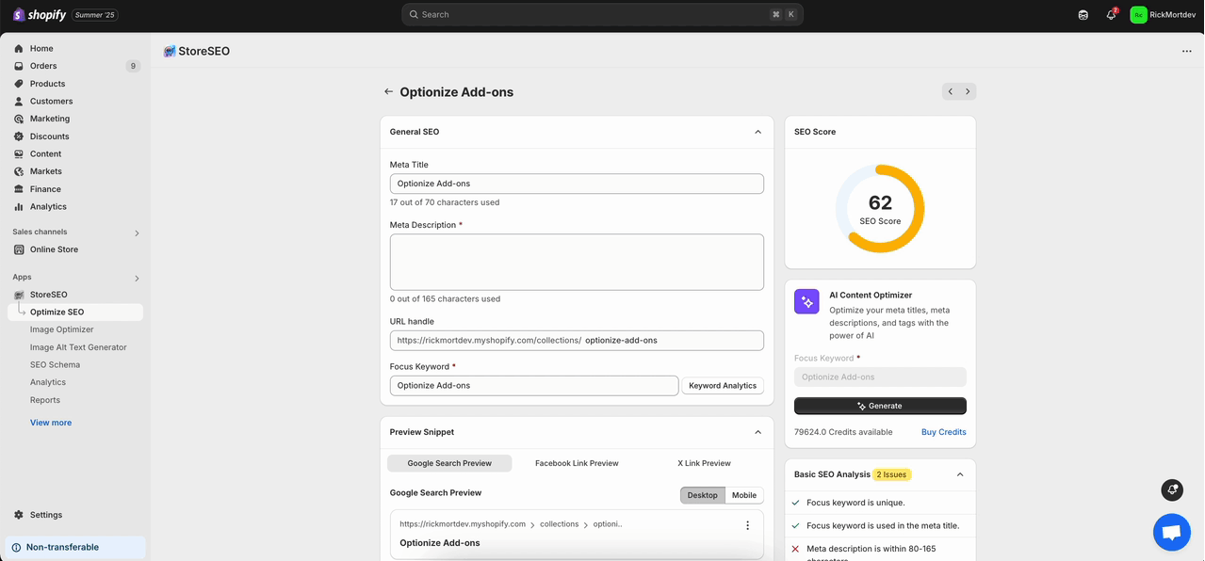Screen dimensions: 1205x561
Task: Click the 2 Issues badge
Action: [892, 474]
